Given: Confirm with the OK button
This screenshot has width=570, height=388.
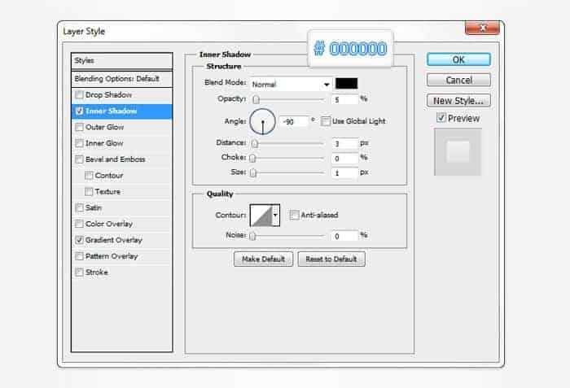Looking at the screenshot, I should click(458, 59).
